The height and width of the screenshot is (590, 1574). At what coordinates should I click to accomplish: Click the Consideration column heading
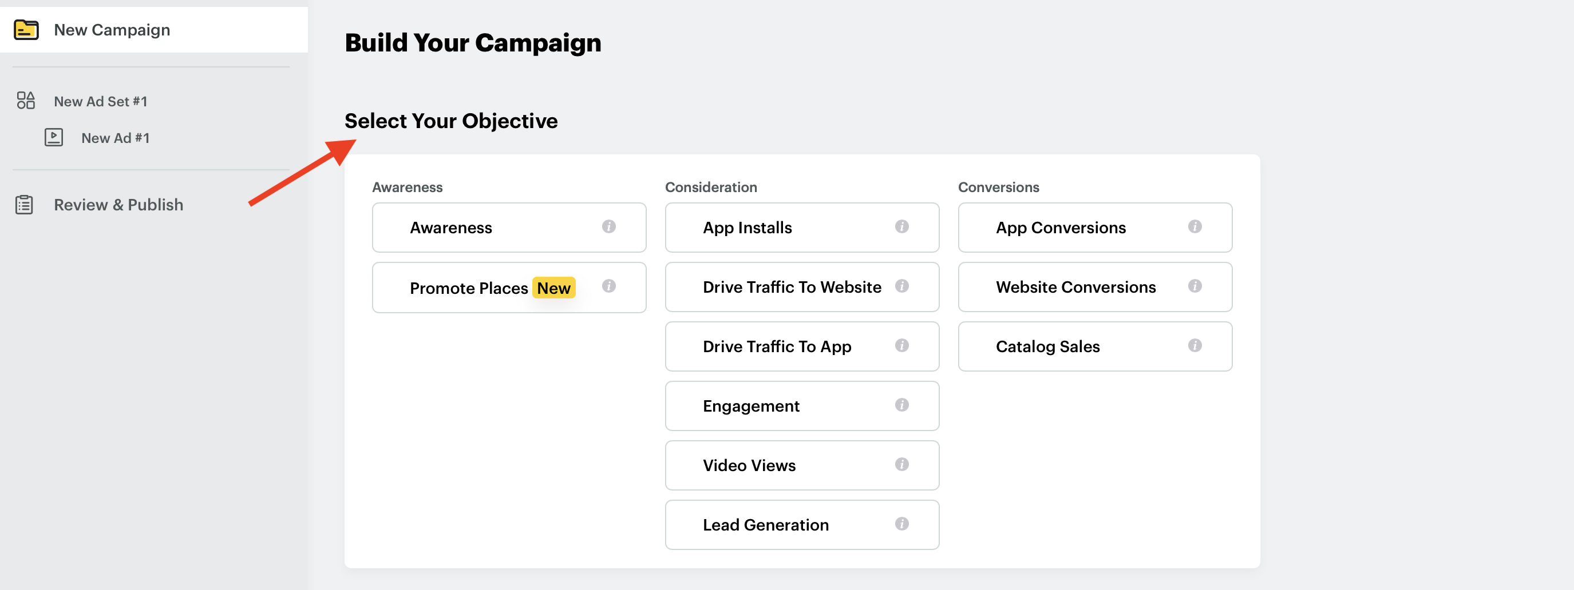point(711,188)
